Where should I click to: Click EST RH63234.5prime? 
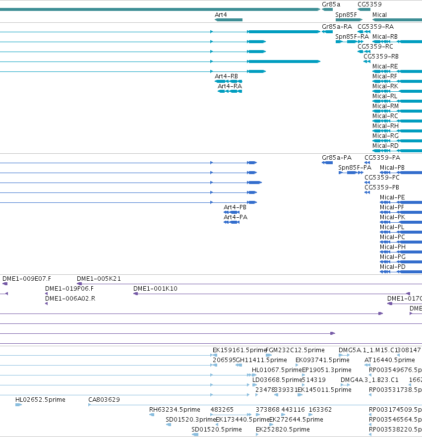(x=152, y=415)
